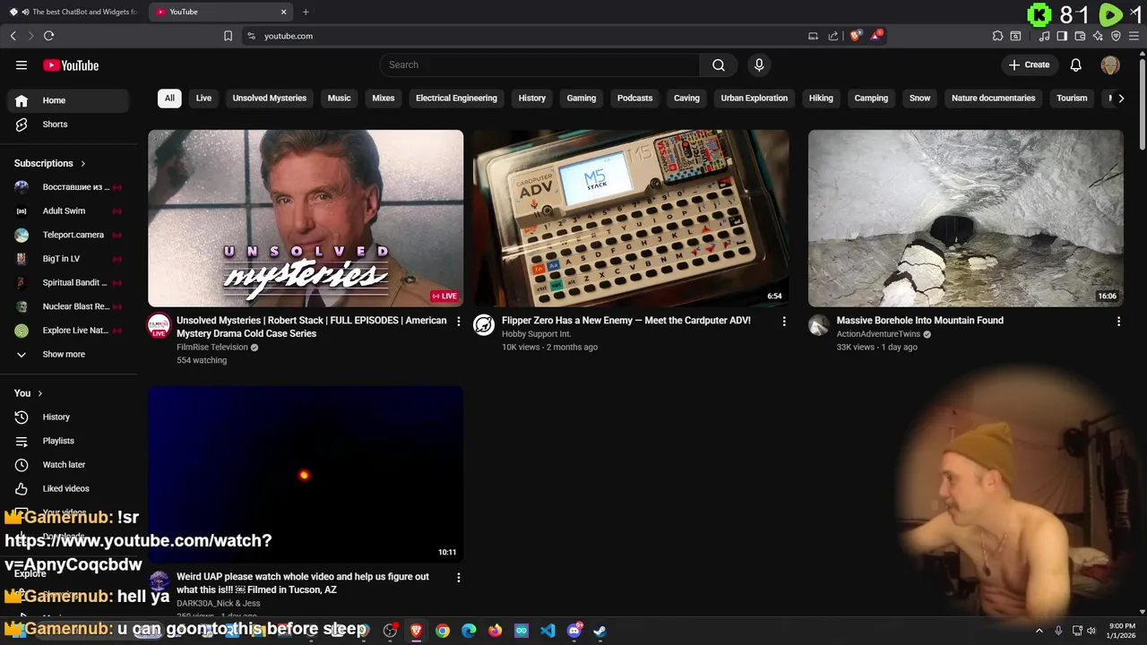Select the Urban Exploration filter chip

coord(755,98)
